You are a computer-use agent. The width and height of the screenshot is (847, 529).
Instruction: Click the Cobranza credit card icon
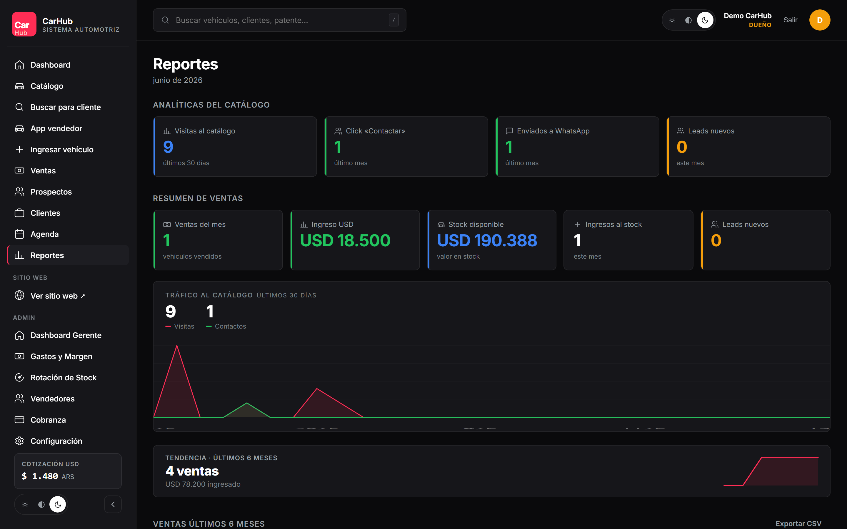click(x=19, y=420)
